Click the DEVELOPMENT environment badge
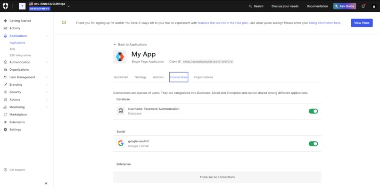380x189 pixels. (40, 9)
